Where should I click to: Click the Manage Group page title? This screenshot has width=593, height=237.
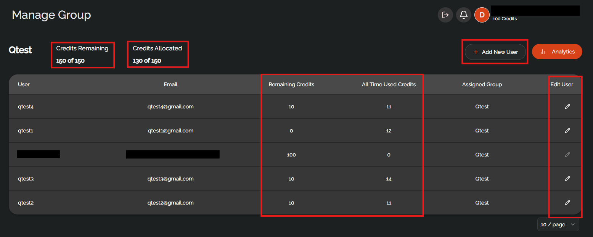51,15
